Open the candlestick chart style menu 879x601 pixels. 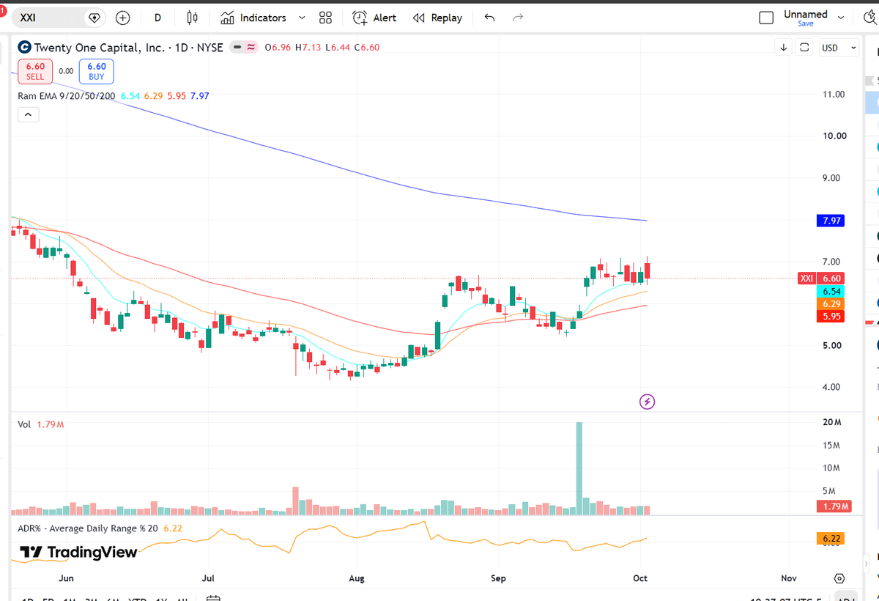(193, 18)
